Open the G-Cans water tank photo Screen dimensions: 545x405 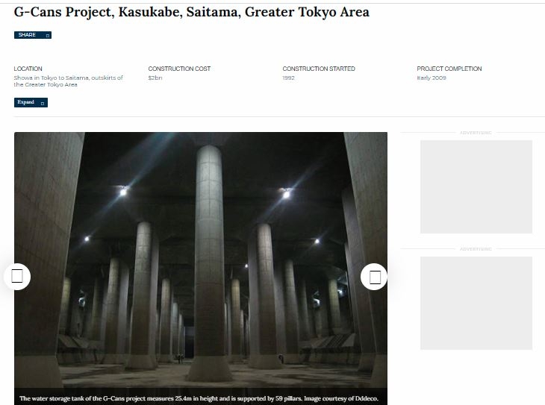pos(201,260)
